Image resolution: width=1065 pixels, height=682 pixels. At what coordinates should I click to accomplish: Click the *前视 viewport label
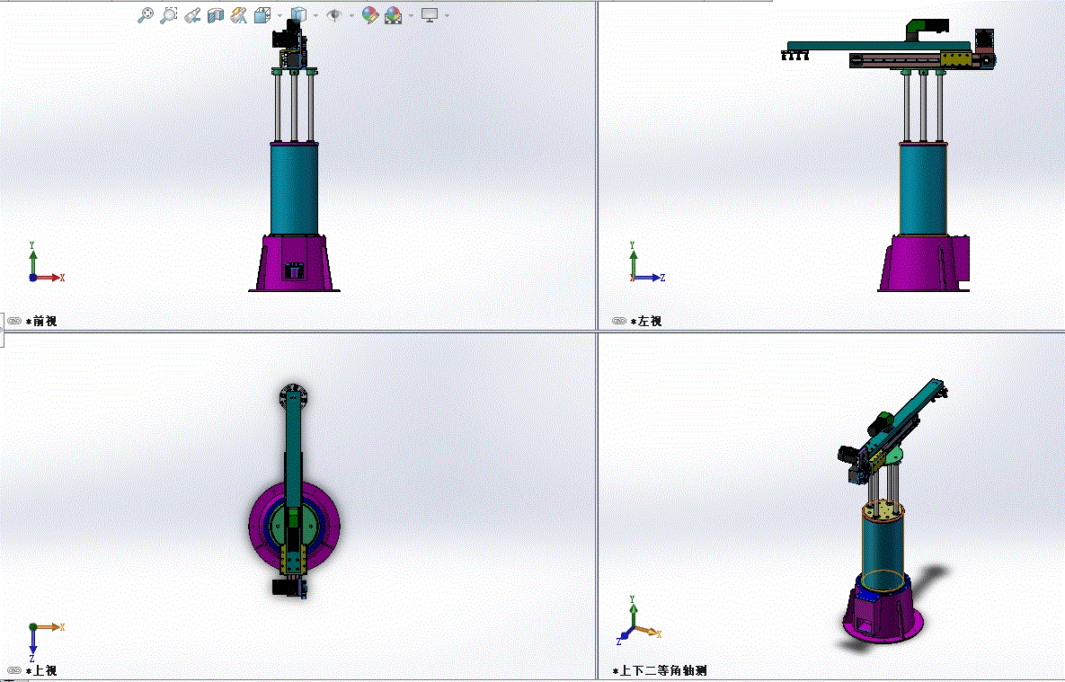41,322
